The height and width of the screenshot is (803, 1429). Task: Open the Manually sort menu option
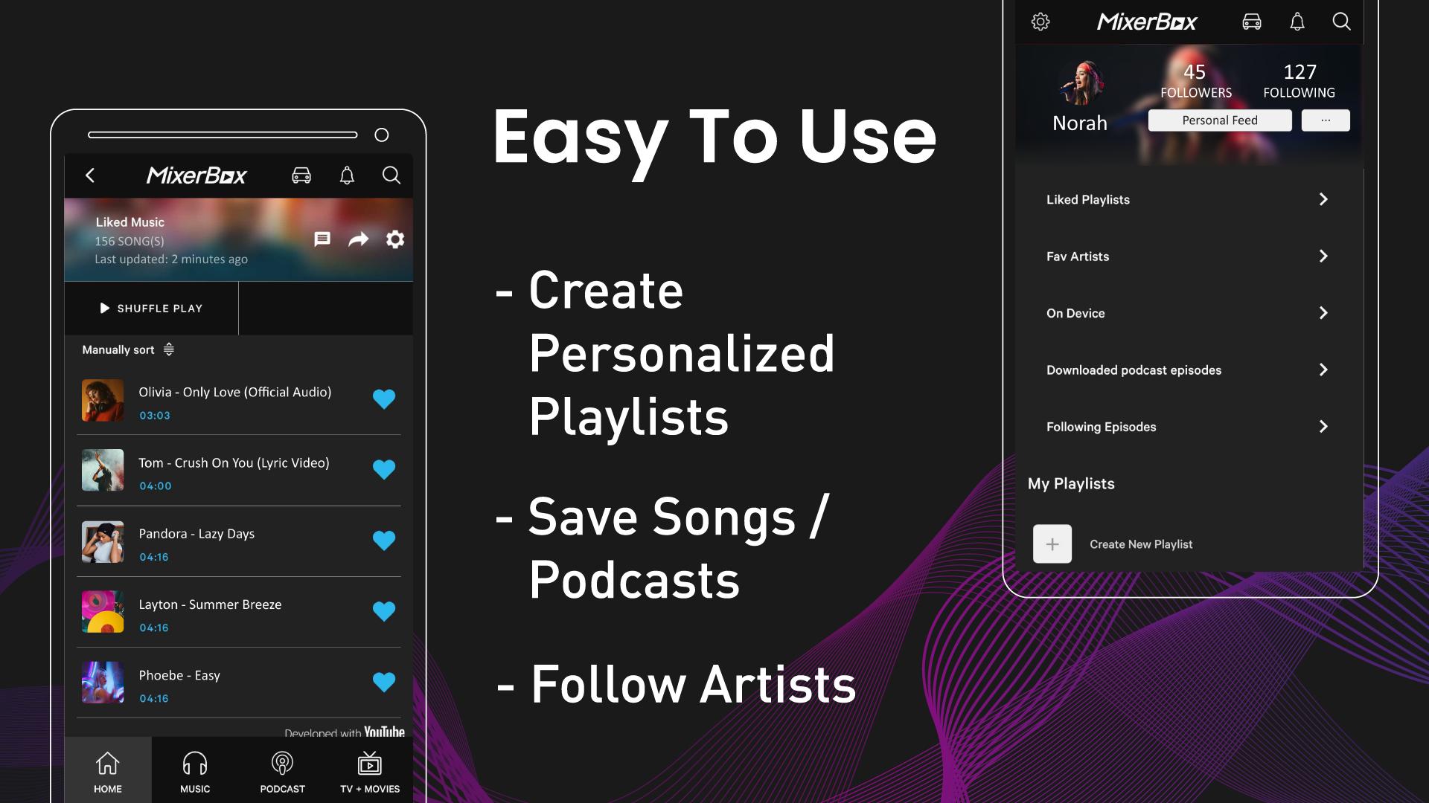click(x=127, y=350)
